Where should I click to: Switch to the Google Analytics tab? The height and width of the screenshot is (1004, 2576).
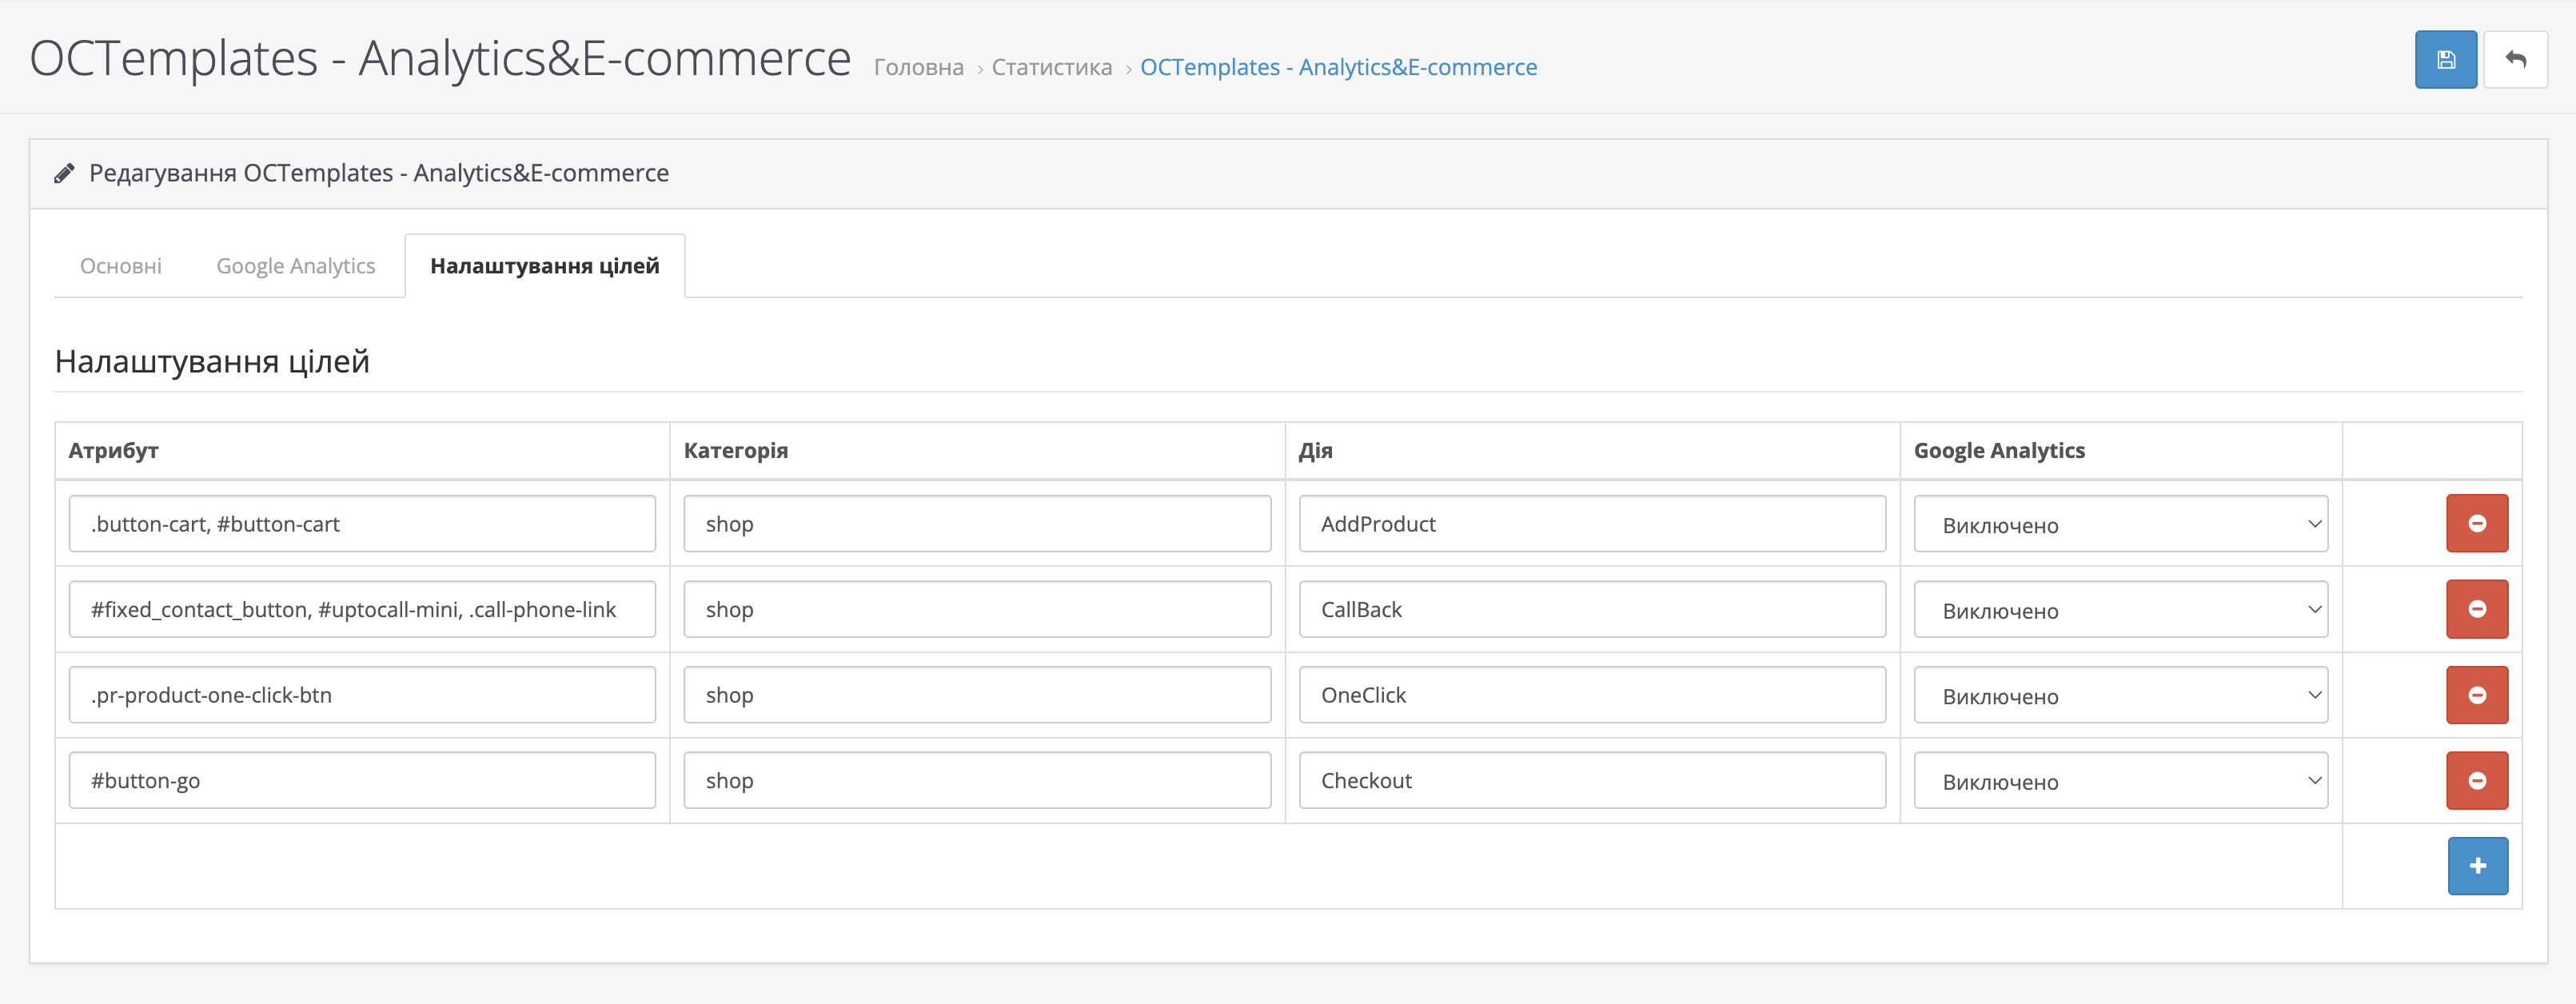(296, 266)
